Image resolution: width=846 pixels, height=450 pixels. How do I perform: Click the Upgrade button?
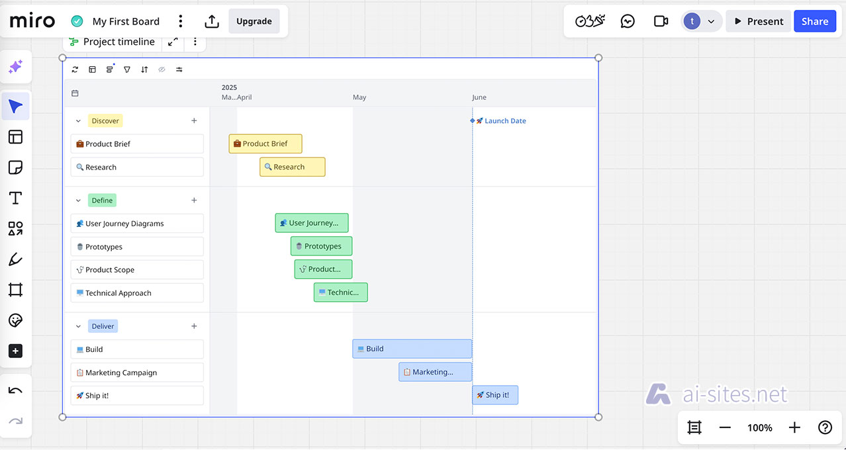254,21
